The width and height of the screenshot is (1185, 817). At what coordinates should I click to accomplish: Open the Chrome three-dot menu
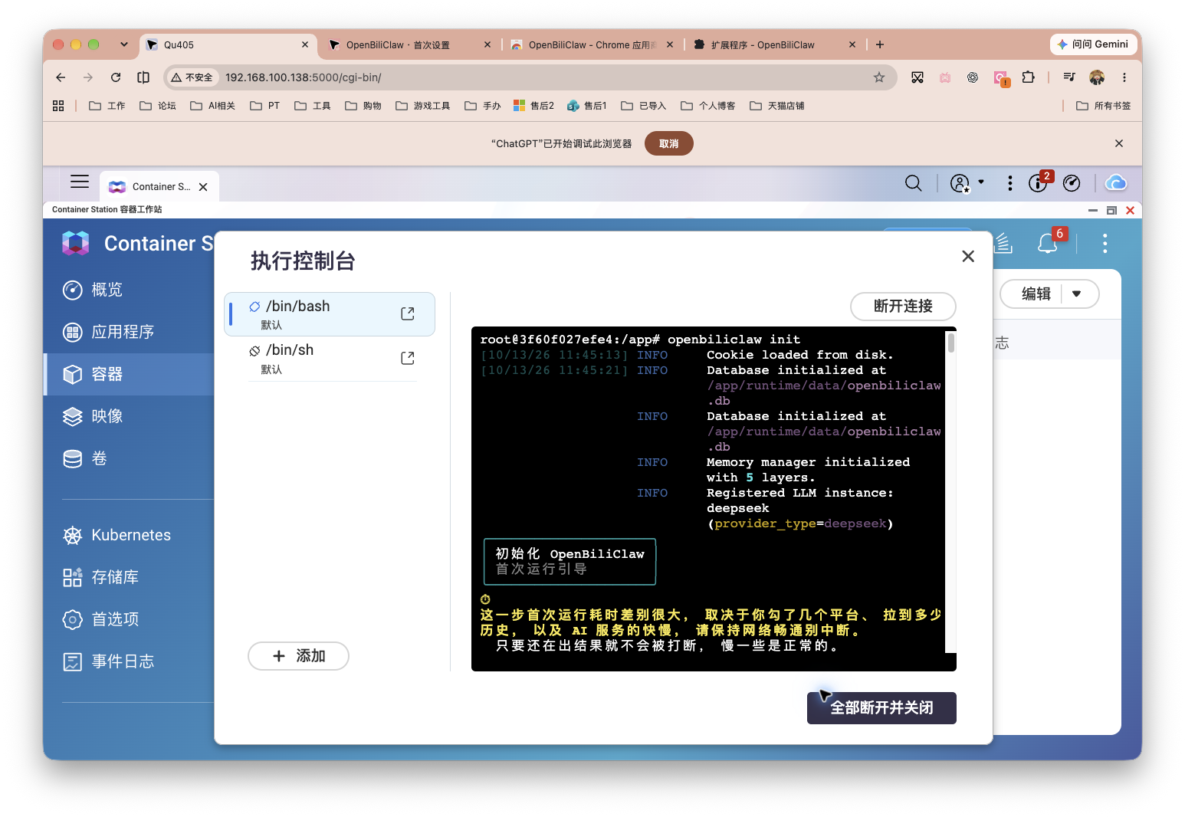(x=1124, y=77)
